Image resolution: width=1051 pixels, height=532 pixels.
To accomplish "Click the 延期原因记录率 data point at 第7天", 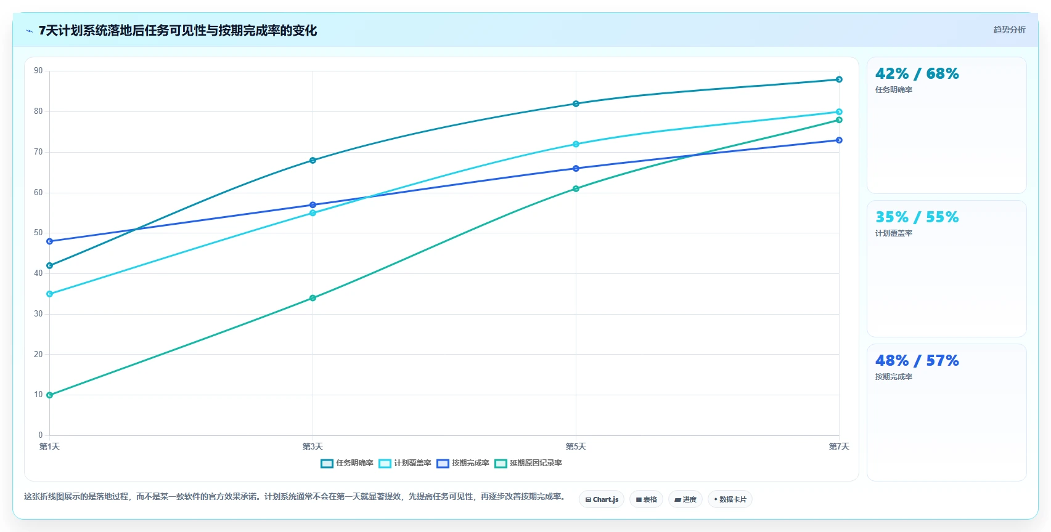I will (x=839, y=120).
